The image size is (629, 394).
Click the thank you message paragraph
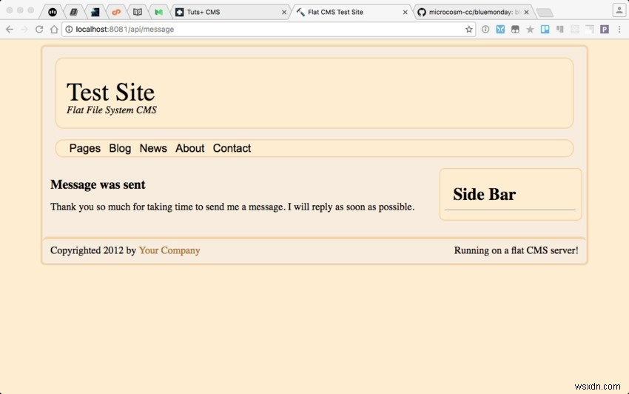coord(232,207)
